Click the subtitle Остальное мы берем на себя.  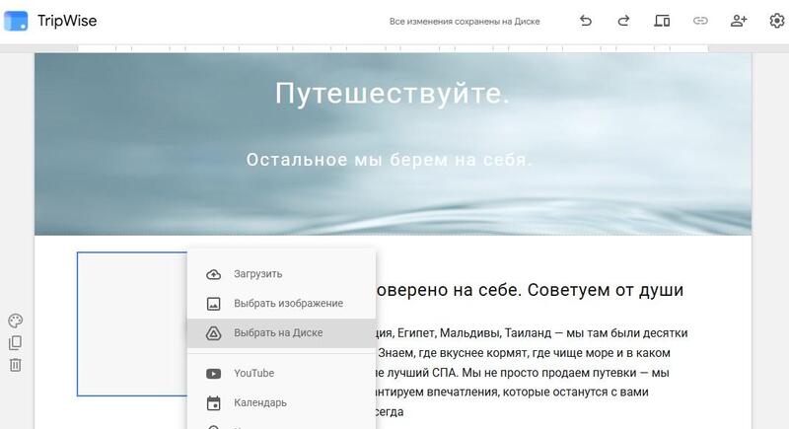[389, 160]
